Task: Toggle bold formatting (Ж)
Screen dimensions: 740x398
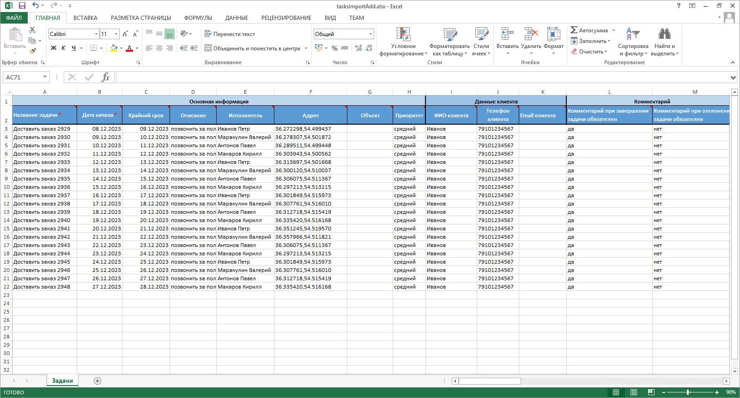Action: click(54, 48)
